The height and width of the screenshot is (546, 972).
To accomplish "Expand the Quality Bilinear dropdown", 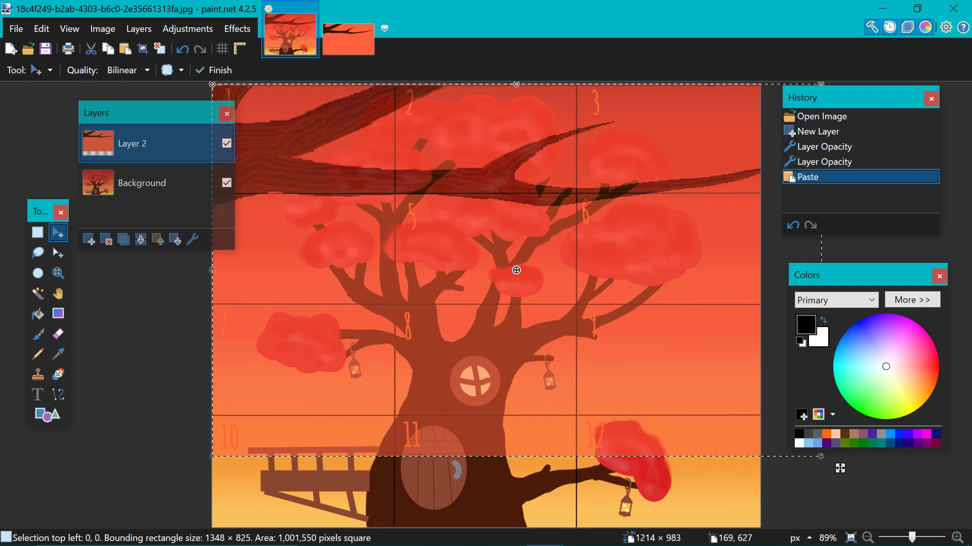I will (147, 70).
